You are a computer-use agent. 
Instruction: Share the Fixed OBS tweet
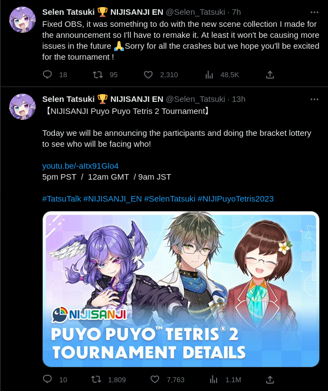click(270, 74)
